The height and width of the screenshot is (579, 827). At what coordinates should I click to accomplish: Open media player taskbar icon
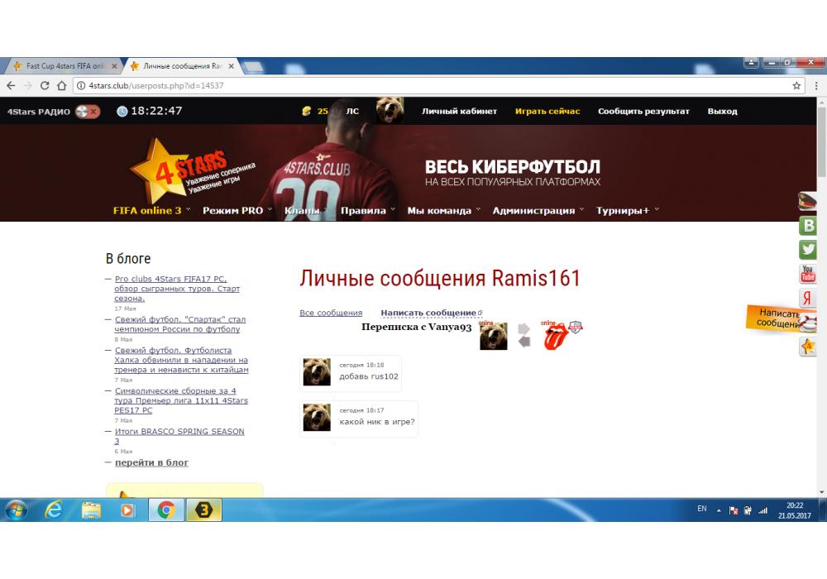click(x=127, y=510)
